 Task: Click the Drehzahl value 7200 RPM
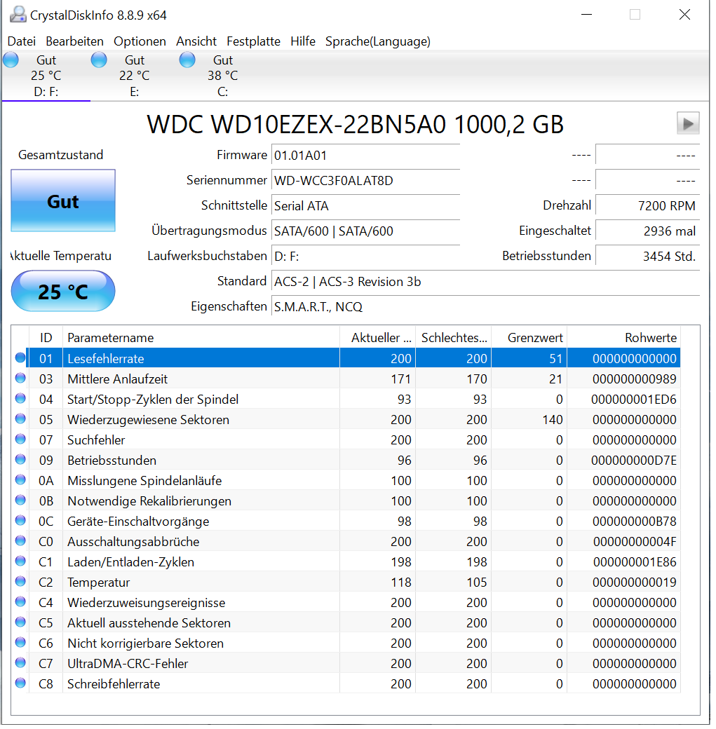pyautogui.click(x=647, y=205)
